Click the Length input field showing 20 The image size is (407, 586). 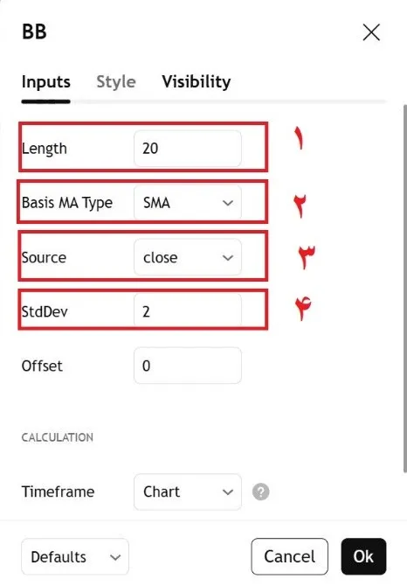click(x=188, y=149)
